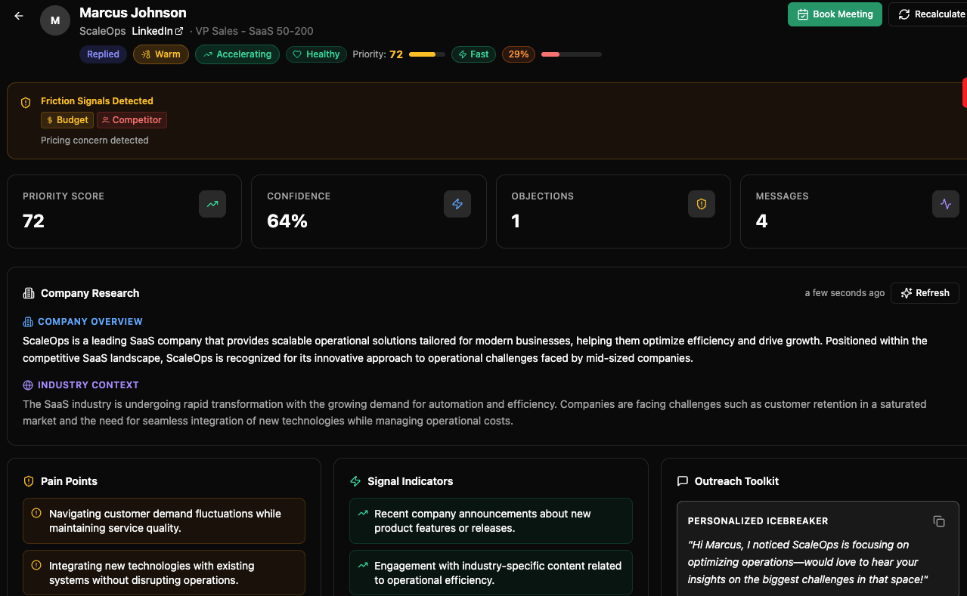The image size is (967, 596).
Task: Click the Marcus Johnson avatar circle
Action: 55,20
